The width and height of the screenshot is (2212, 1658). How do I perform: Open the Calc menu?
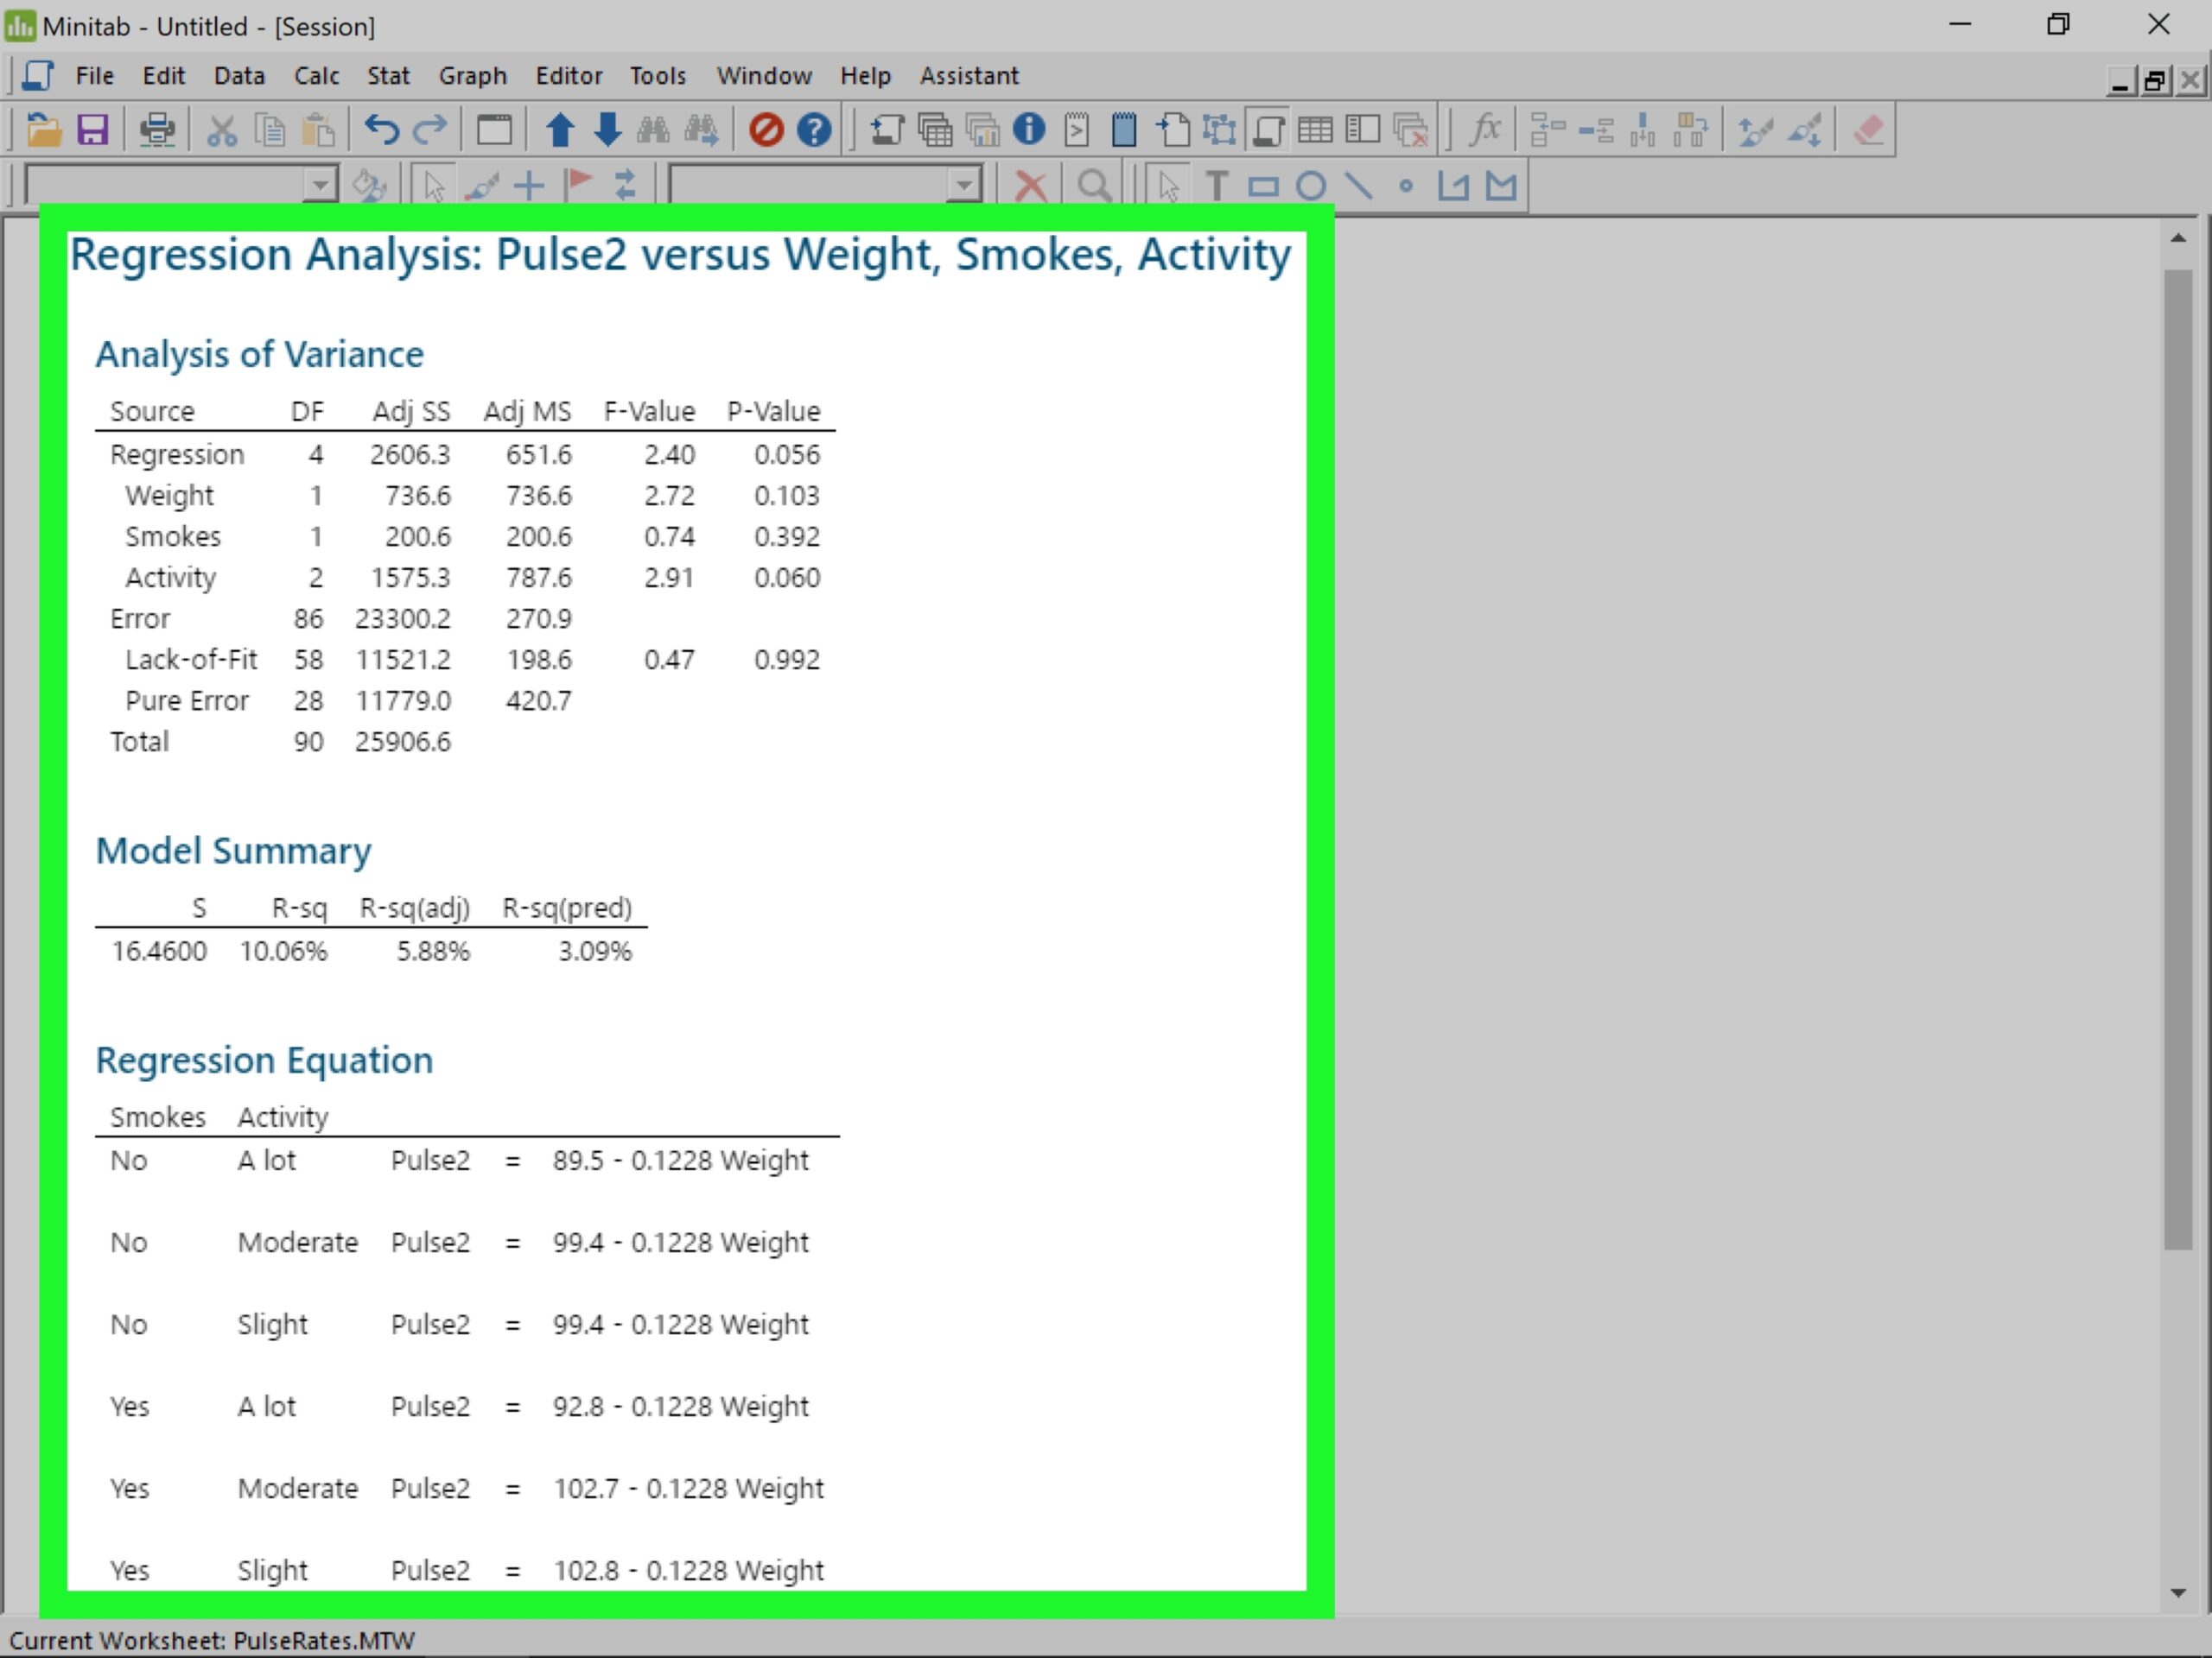click(316, 76)
